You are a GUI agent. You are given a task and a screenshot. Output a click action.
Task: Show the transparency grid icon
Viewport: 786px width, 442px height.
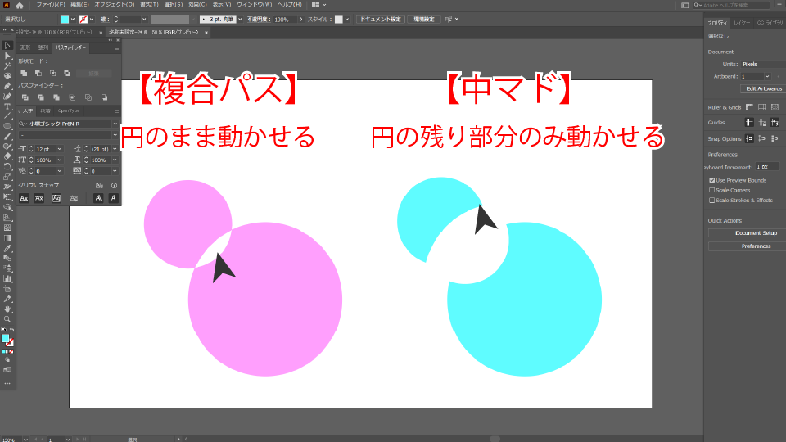click(x=775, y=107)
